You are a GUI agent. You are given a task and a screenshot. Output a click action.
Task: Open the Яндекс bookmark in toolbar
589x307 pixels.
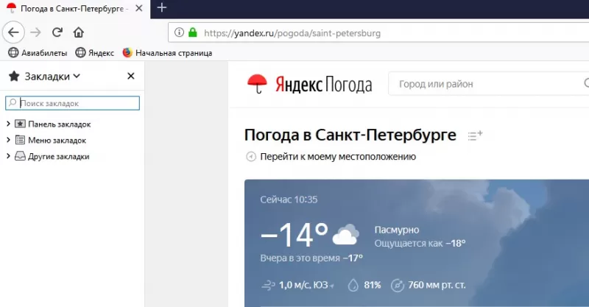(x=95, y=53)
